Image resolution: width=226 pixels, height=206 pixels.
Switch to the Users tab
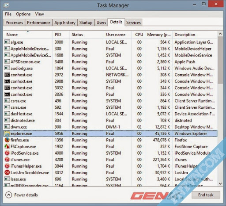pos(101,23)
